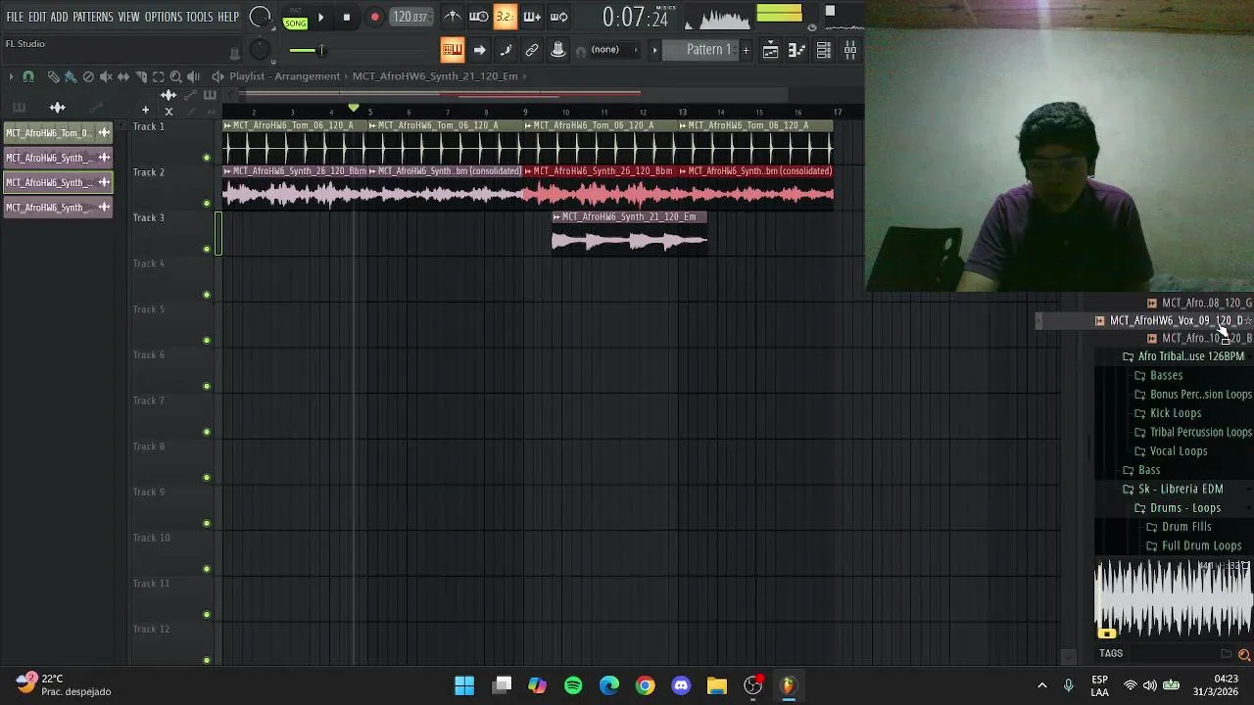The width and height of the screenshot is (1254, 705).
Task: Mute Track 1 with its green light
Action: (x=207, y=158)
